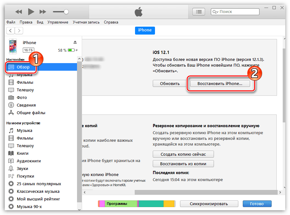Open the search options magnifier dropdown

coord(216,12)
